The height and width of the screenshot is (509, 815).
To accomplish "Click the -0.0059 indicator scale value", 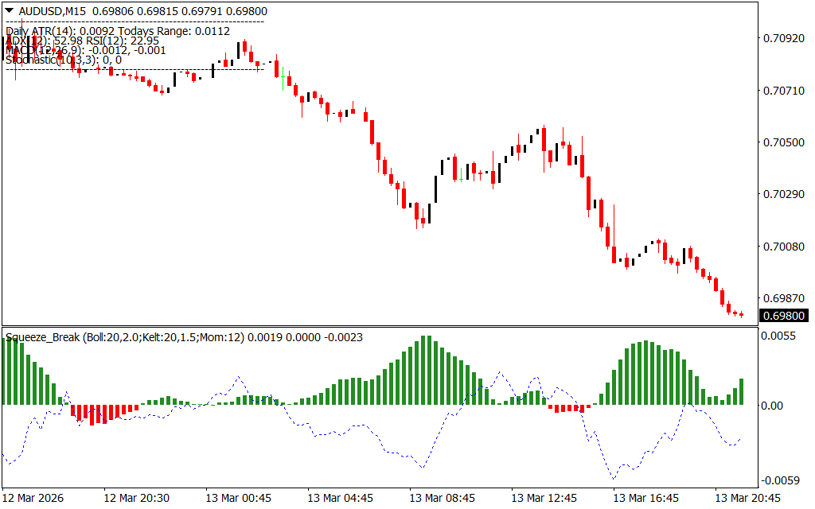I will click(x=780, y=480).
